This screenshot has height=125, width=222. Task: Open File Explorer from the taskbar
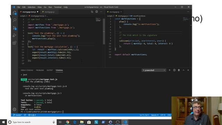click(82, 122)
